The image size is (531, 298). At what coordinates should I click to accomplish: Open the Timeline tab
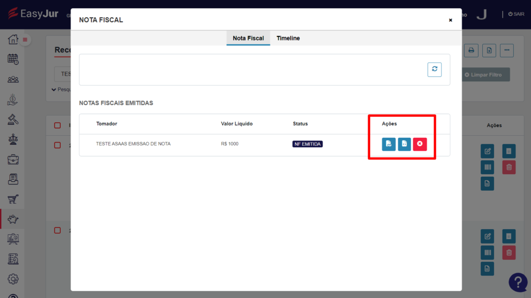click(x=288, y=38)
